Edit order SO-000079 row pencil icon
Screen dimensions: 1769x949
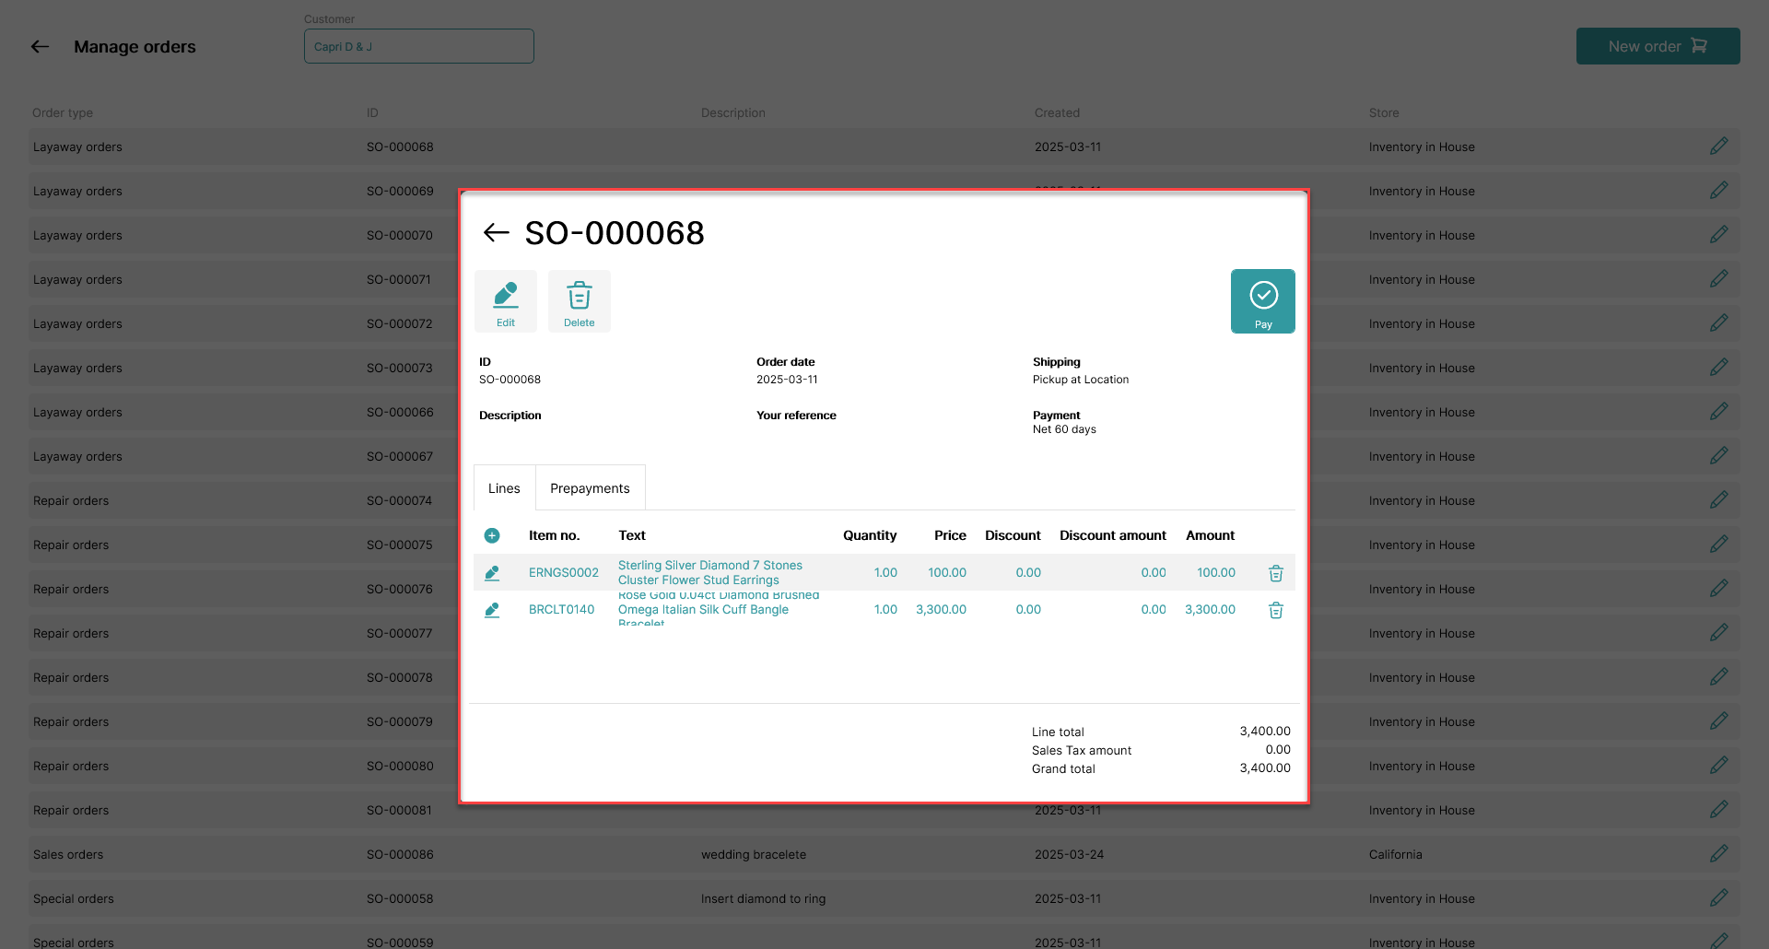tap(1719, 721)
